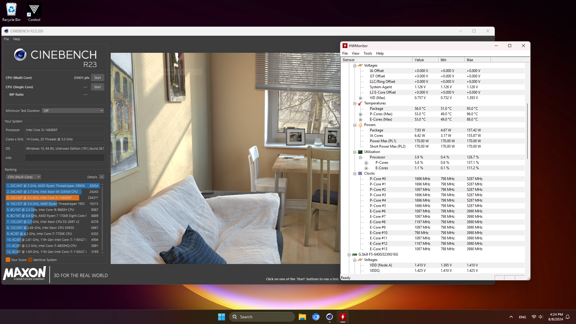Collapse the Clocks tree node
Viewport: 576px width, 324px height.
point(355,173)
